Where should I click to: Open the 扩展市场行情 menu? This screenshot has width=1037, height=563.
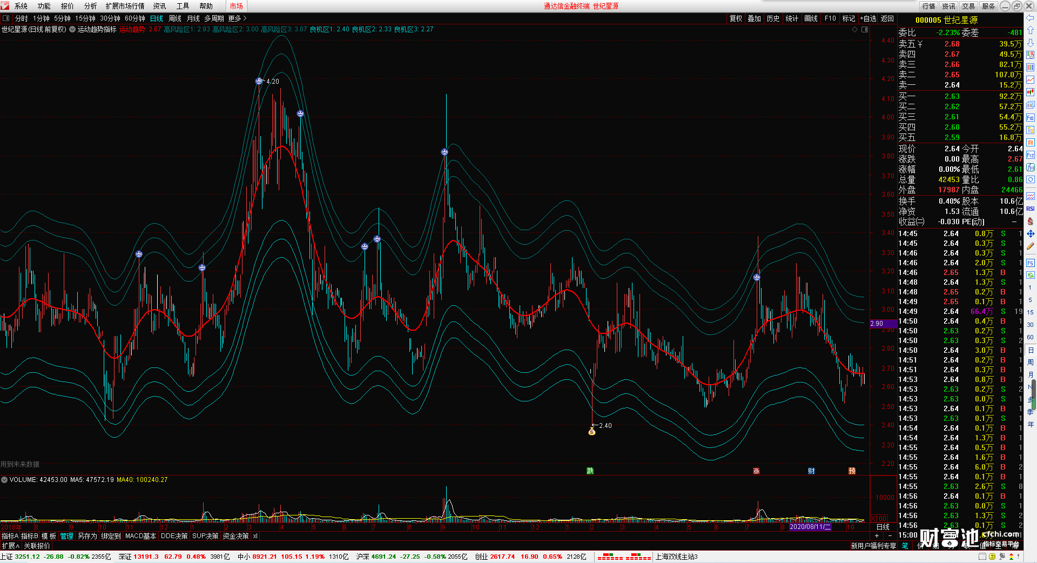tap(125, 6)
